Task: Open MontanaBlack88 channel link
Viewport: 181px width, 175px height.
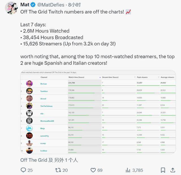Action: (47, 121)
